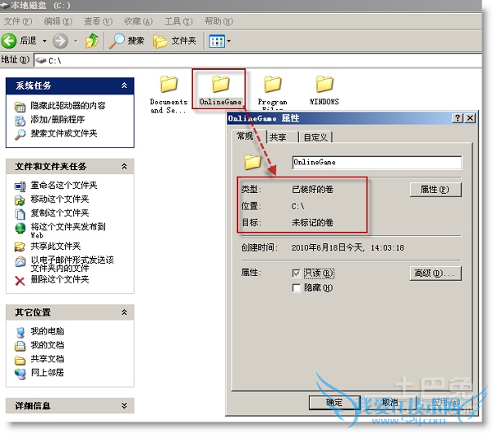
Task: Click the 取消 button
Action: coord(390,402)
